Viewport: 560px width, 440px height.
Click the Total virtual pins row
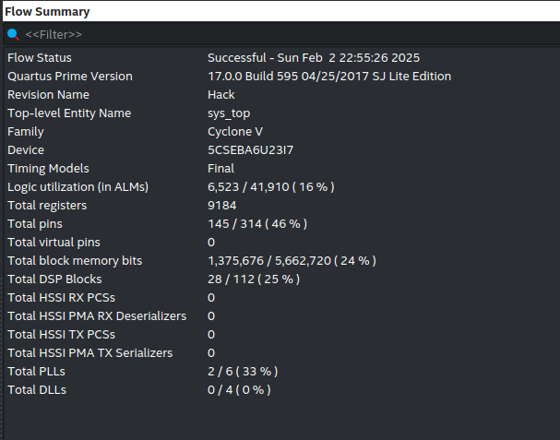[x=54, y=243]
